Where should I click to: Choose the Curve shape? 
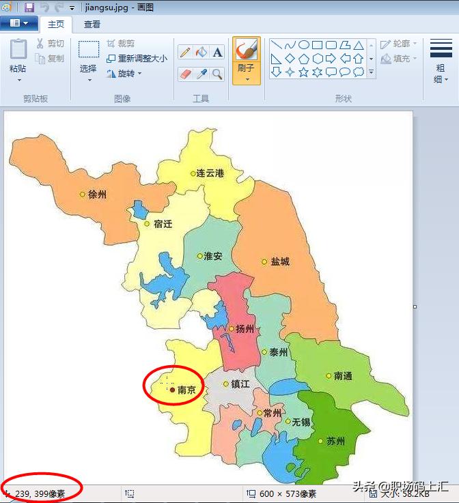tap(290, 45)
